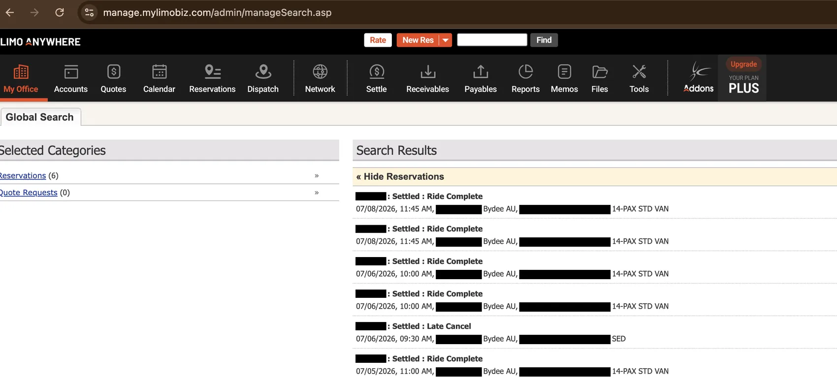This screenshot has height=378, width=837.
Task: Expand the Reservations category chevron
Action: [317, 175]
